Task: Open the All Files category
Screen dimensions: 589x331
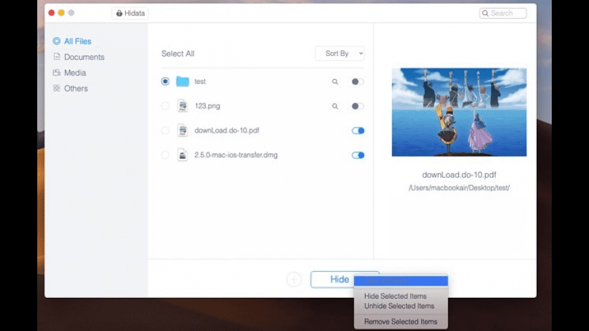Action: (72, 41)
